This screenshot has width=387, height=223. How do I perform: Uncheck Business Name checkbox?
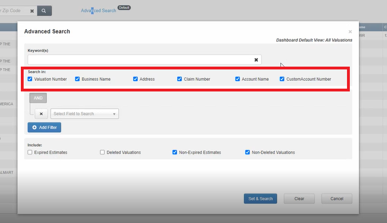click(77, 79)
